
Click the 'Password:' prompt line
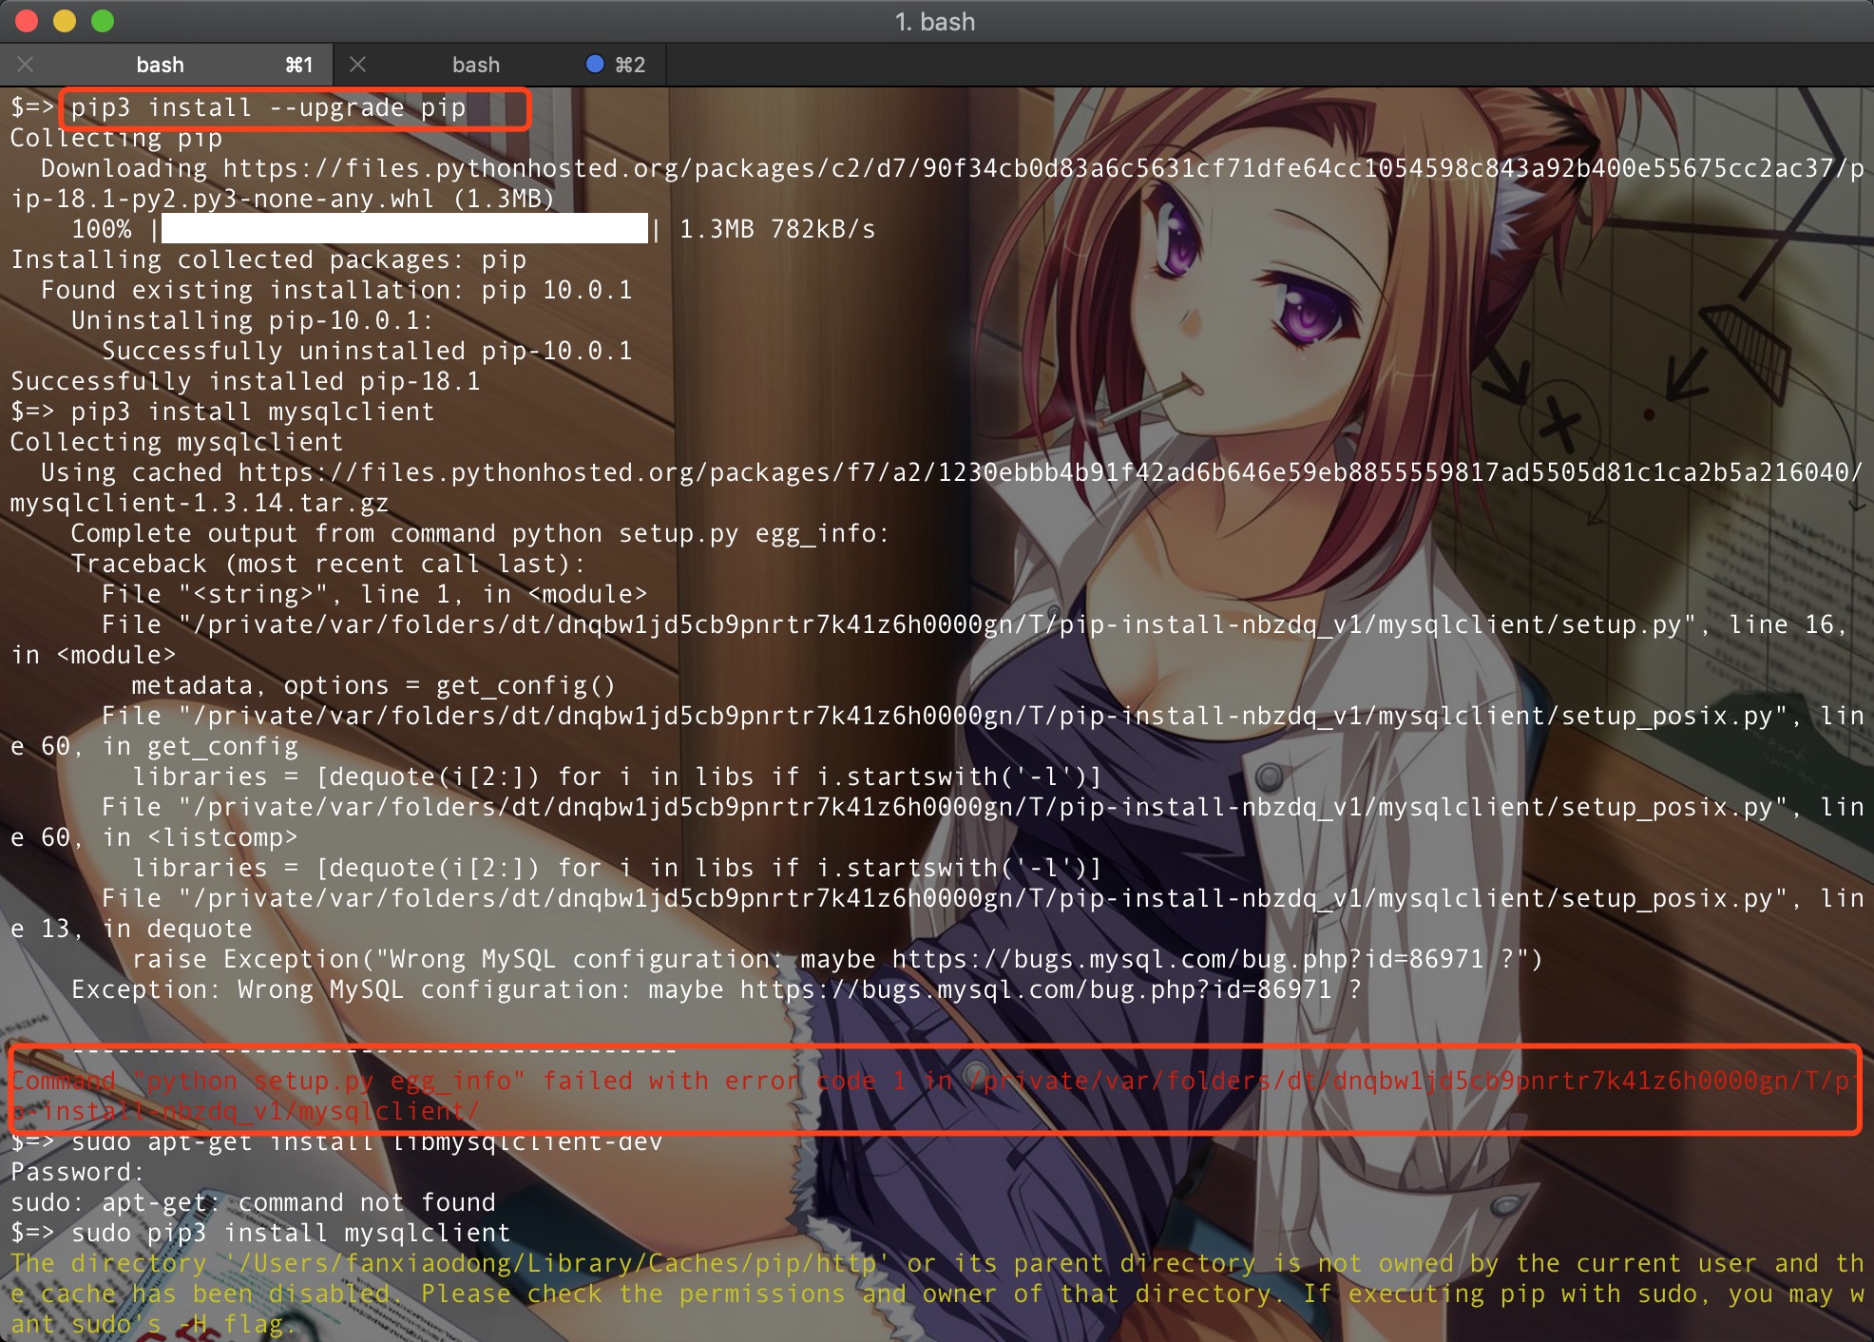click(x=78, y=1172)
